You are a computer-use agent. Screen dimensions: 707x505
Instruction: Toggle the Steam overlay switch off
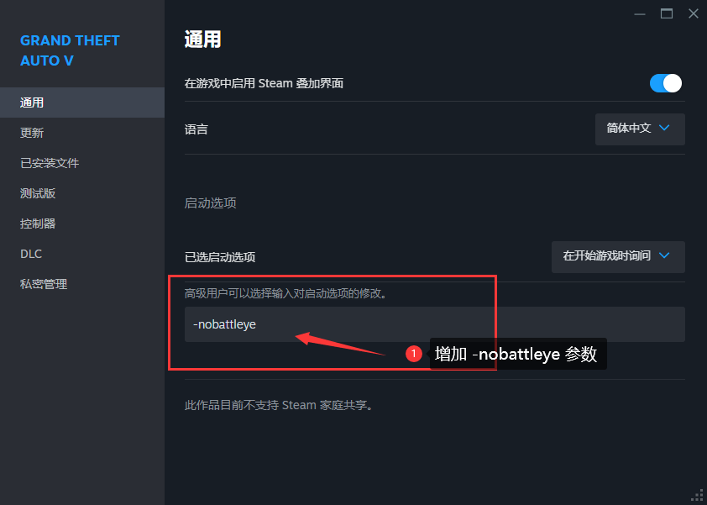click(x=666, y=83)
